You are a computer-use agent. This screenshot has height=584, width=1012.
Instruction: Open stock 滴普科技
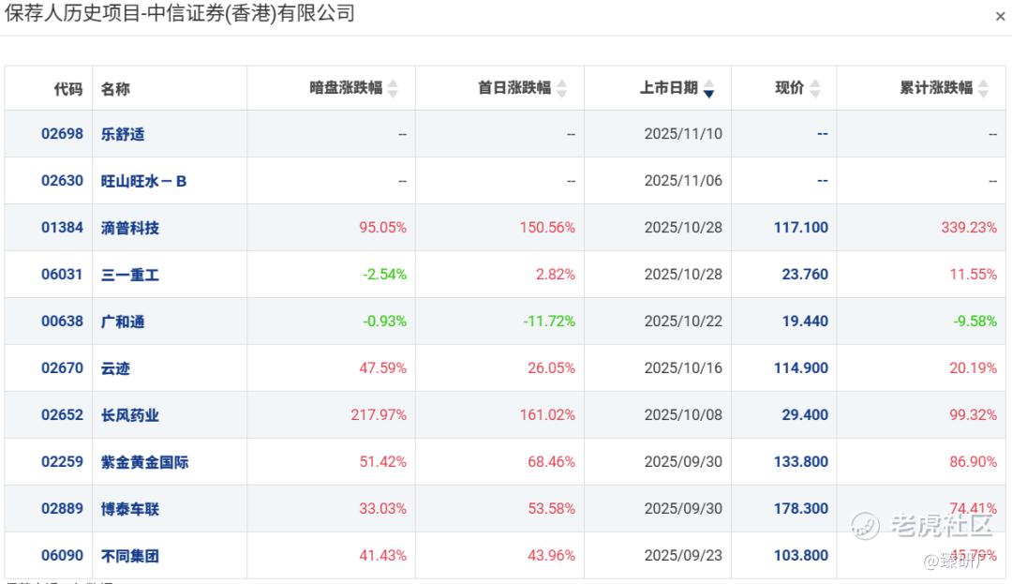pos(129,228)
